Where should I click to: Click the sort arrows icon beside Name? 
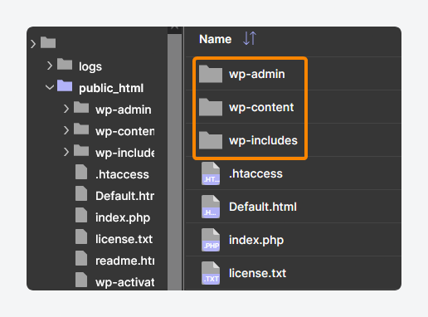pyautogui.click(x=250, y=38)
